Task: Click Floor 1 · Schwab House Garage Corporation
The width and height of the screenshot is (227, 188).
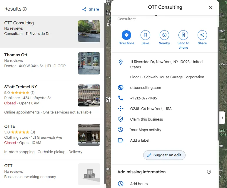Action: (167, 77)
